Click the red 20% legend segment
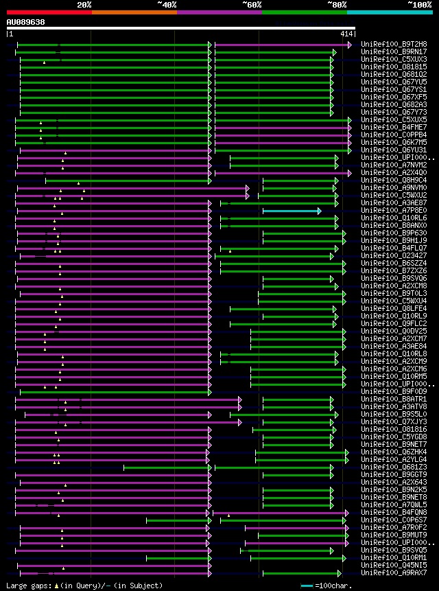The image size is (439, 591). pyautogui.click(x=49, y=12)
